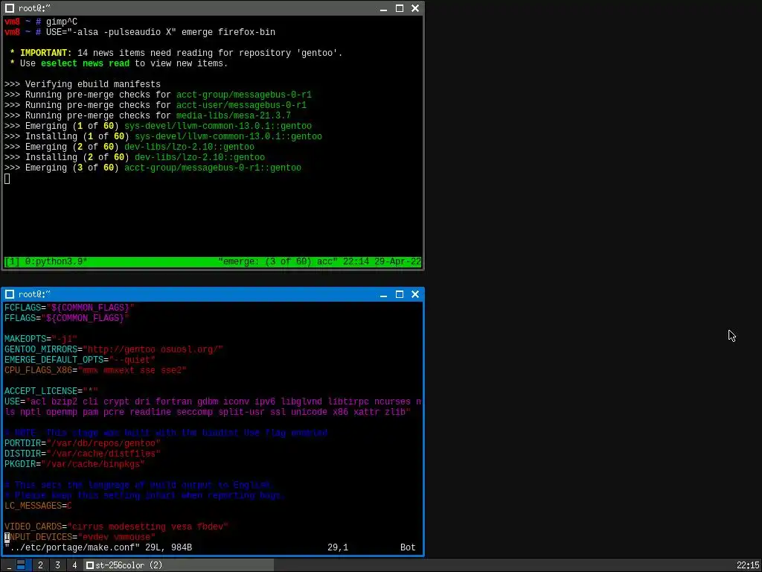This screenshot has height=572, width=762.
Task: Click 'eselect news read' in upper terminal
Action: (85, 63)
